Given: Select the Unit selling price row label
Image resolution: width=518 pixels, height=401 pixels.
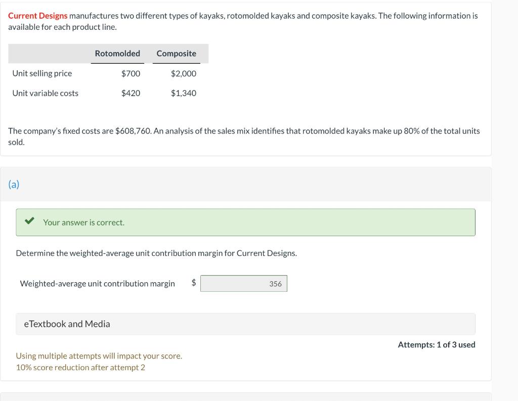Looking at the screenshot, I should tap(42, 73).
